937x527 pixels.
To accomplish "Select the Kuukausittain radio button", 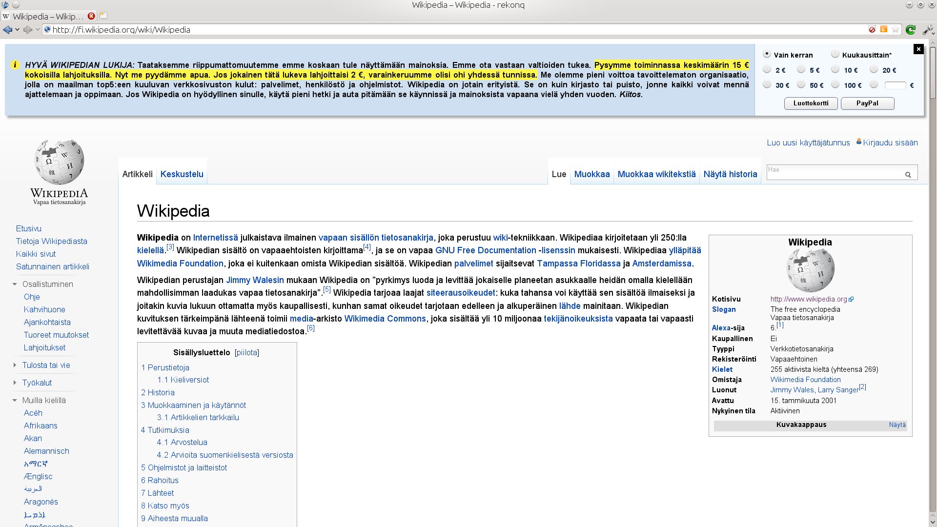I will (x=835, y=54).
